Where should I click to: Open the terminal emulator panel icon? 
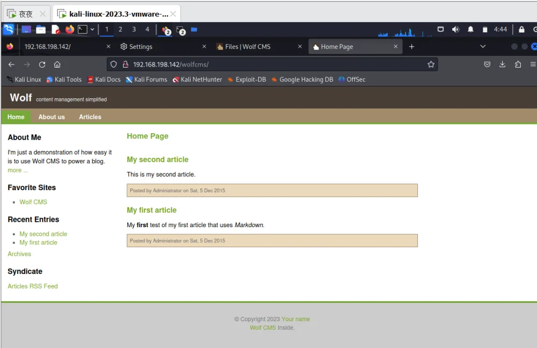coord(83,30)
